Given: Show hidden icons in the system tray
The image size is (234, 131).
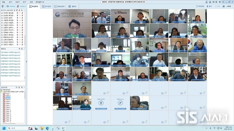Looking at the screenshot, I should point(207,128).
